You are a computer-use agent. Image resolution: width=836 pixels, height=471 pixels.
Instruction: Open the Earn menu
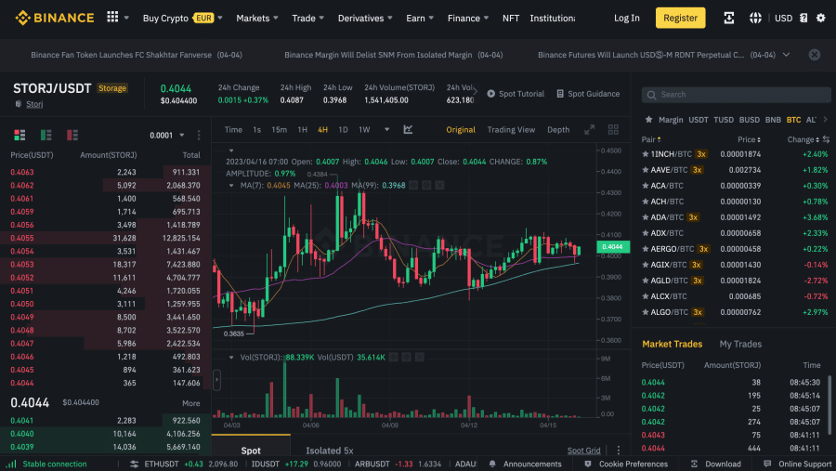tap(420, 18)
